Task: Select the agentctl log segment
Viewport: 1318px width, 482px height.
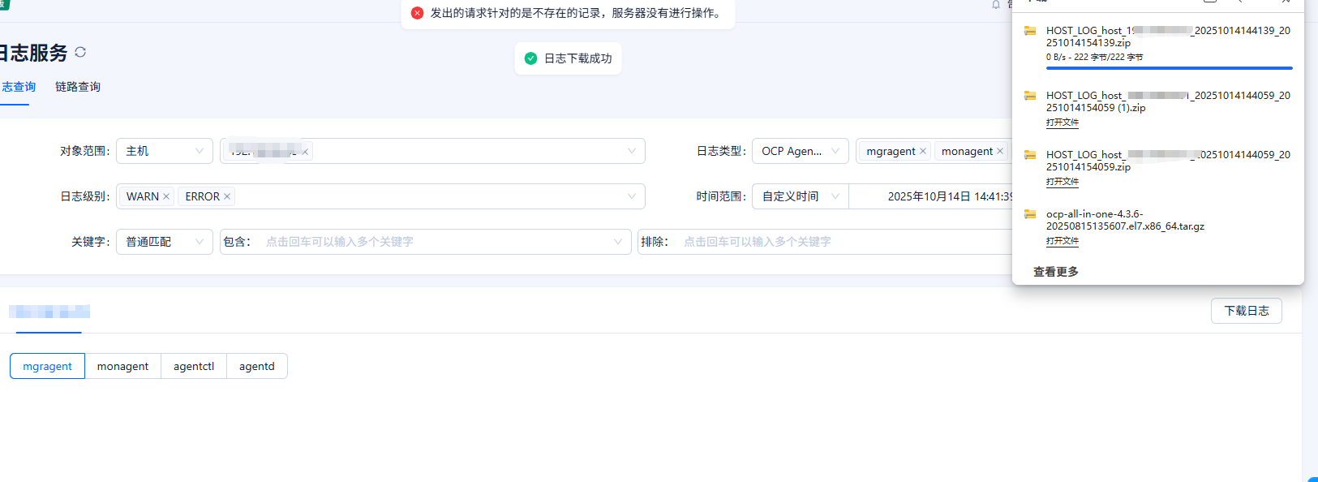Action: [x=194, y=366]
